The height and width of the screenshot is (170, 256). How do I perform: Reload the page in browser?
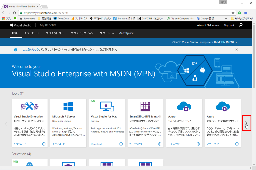tap(15, 13)
